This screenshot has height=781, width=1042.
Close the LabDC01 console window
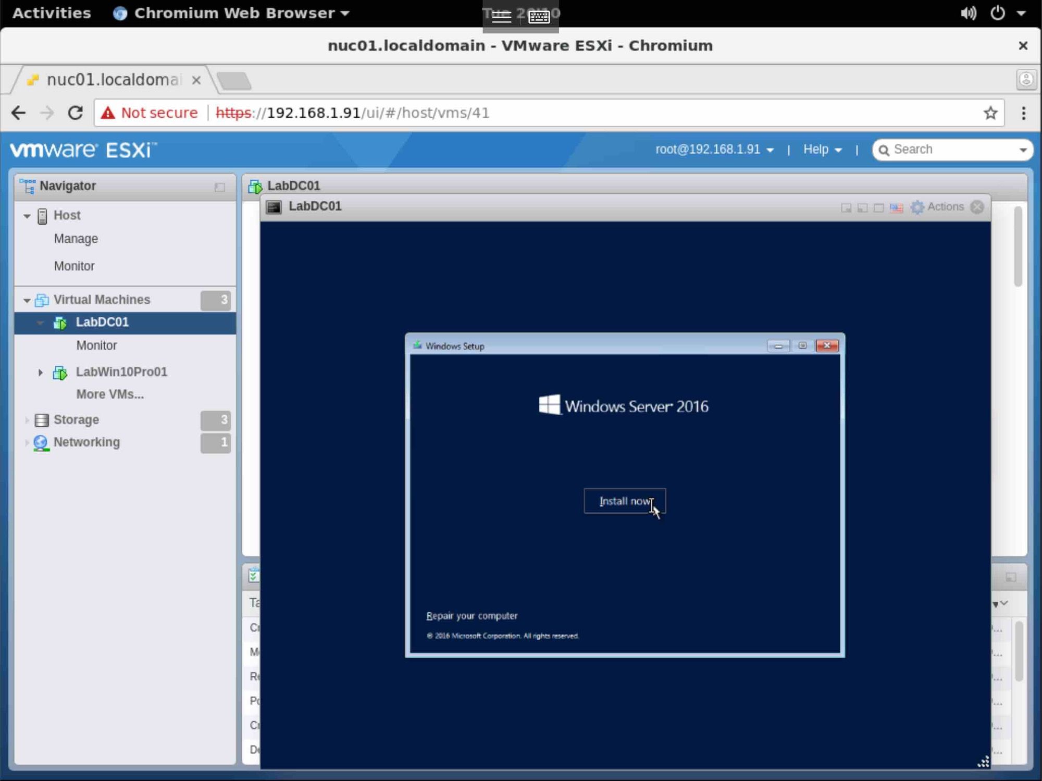pos(977,207)
